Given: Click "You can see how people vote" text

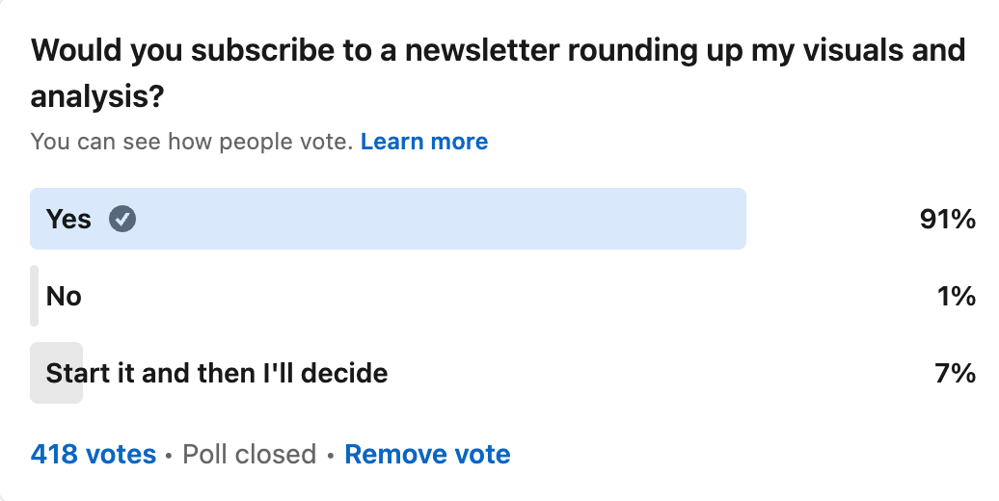Looking at the screenshot, I should click(x=191, y=143).
